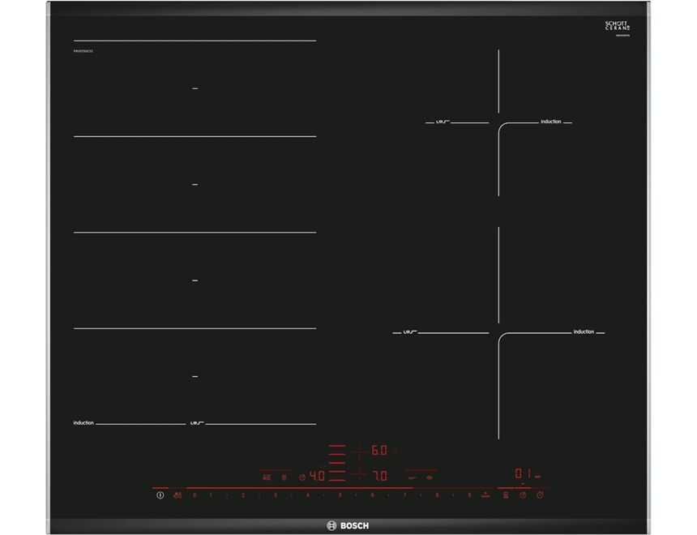Set power level to 9 on slider
The height and width of the screenshot is (535, 697).
click(x=468, y=494)
